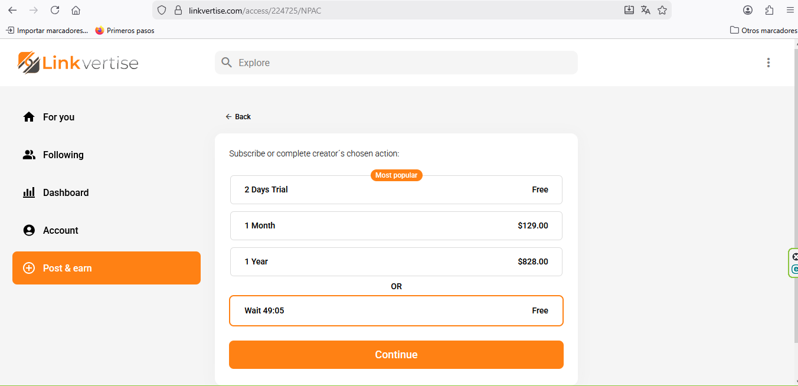
Task: Pick the 1 Year $828.00 plan
Action: tap(396, 261)
